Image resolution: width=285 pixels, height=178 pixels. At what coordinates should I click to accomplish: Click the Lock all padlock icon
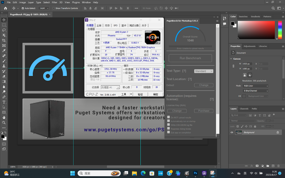point(255,126)
